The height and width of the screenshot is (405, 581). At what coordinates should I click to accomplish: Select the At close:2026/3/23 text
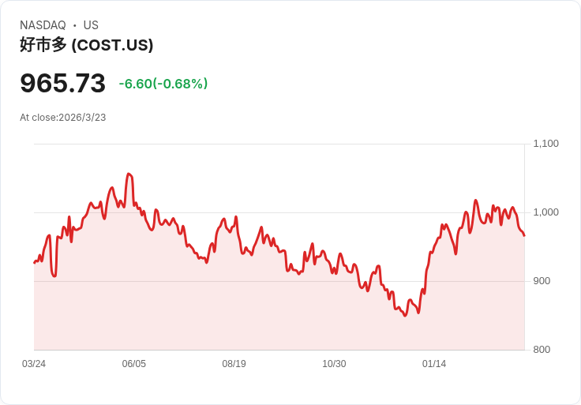[x=62, y=118]
